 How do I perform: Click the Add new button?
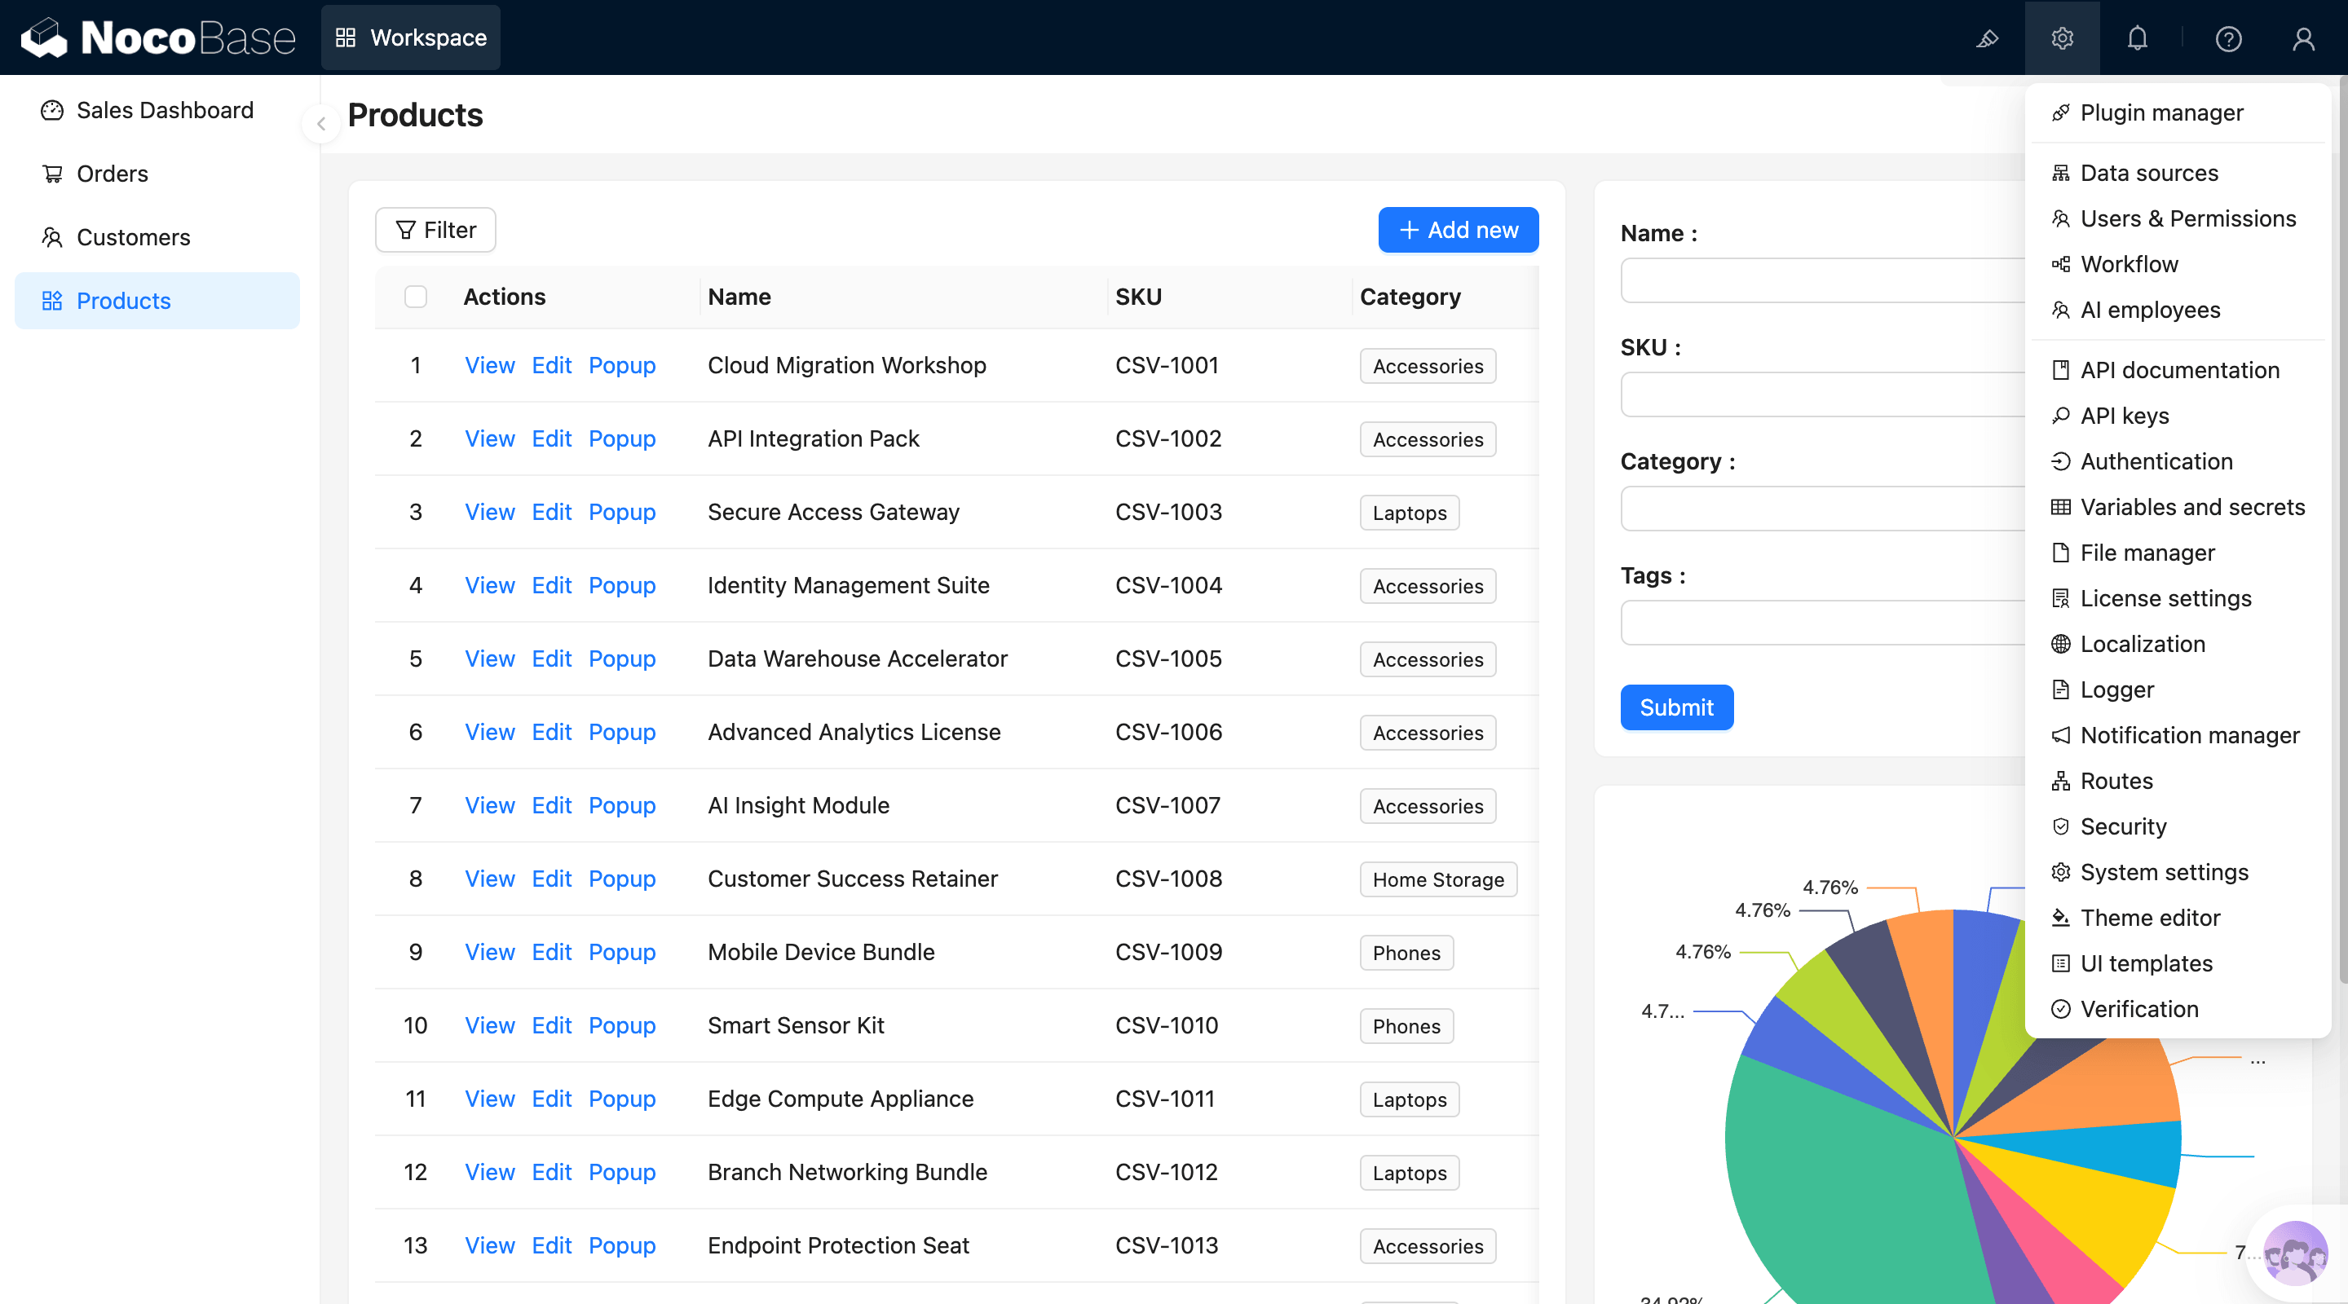click(x=1458, y=230)
